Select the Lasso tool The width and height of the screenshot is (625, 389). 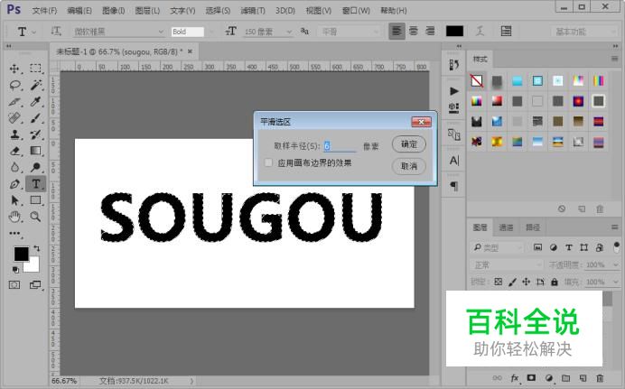click(x=14, y=85)
